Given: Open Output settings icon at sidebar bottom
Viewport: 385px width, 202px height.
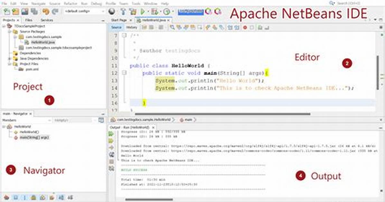Looking at the screenshot, I should pos(111,168).
